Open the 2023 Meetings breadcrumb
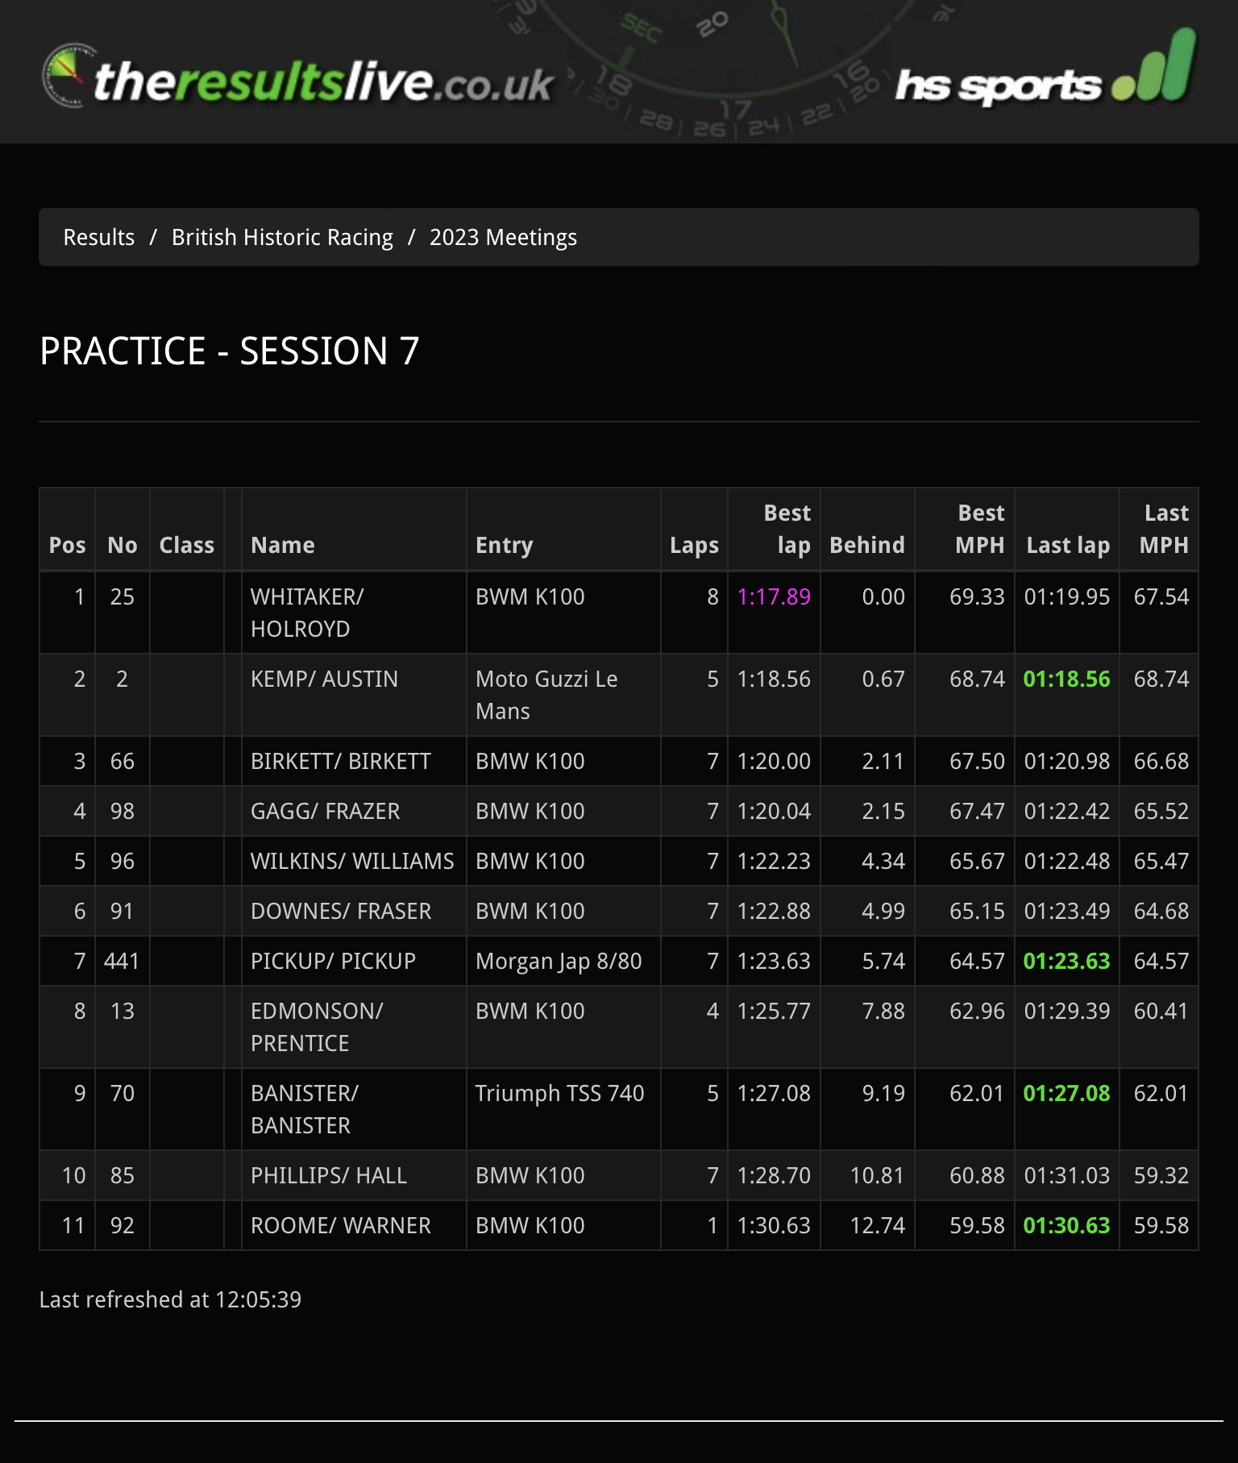The image size is (1238, 1463). click(503, 237)
